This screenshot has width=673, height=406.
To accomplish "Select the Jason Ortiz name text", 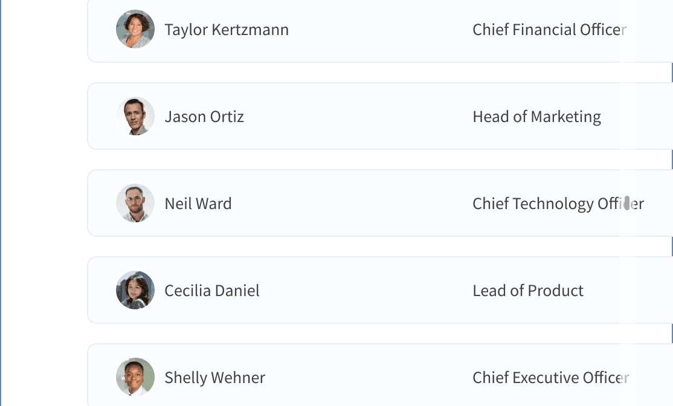I will 204,117.
